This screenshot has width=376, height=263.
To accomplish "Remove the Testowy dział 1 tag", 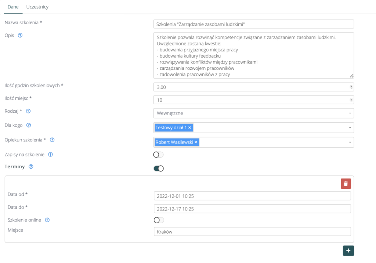I will pos(190,127).
